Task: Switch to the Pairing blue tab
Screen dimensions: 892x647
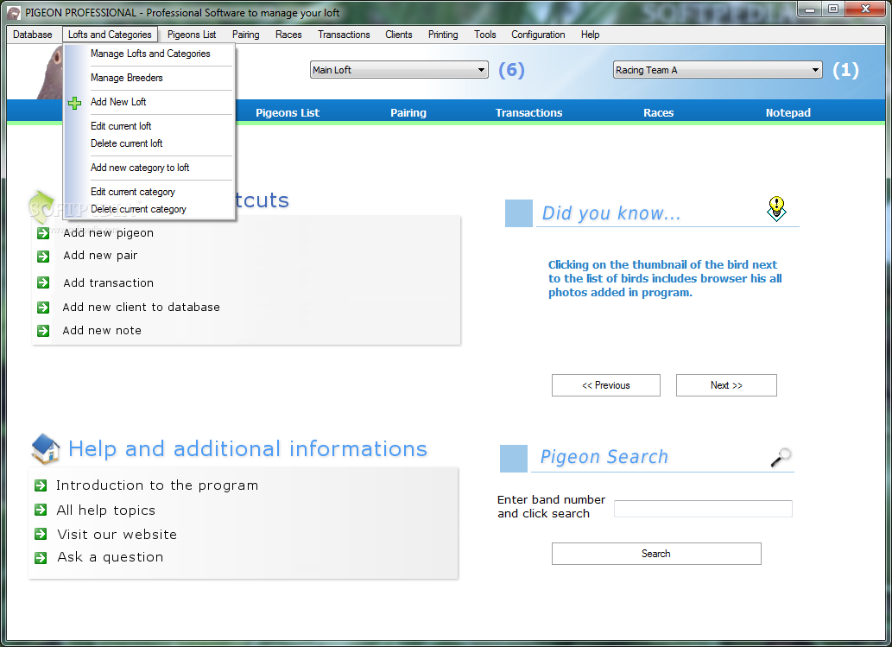Action: (408, 112)
